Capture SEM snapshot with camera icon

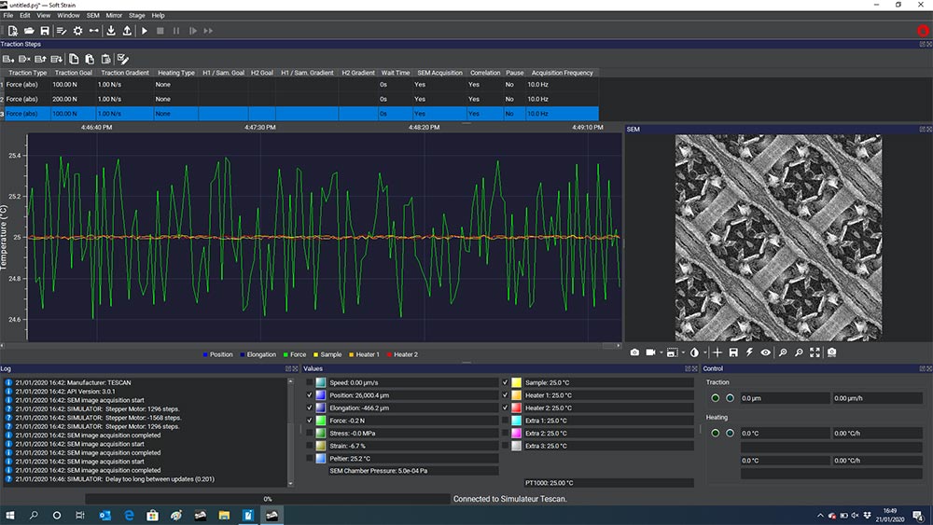coord(634,352)
